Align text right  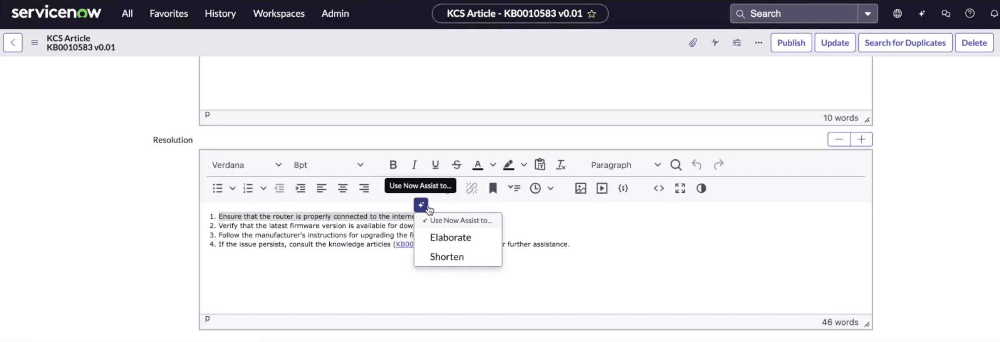tap(364, 188)
